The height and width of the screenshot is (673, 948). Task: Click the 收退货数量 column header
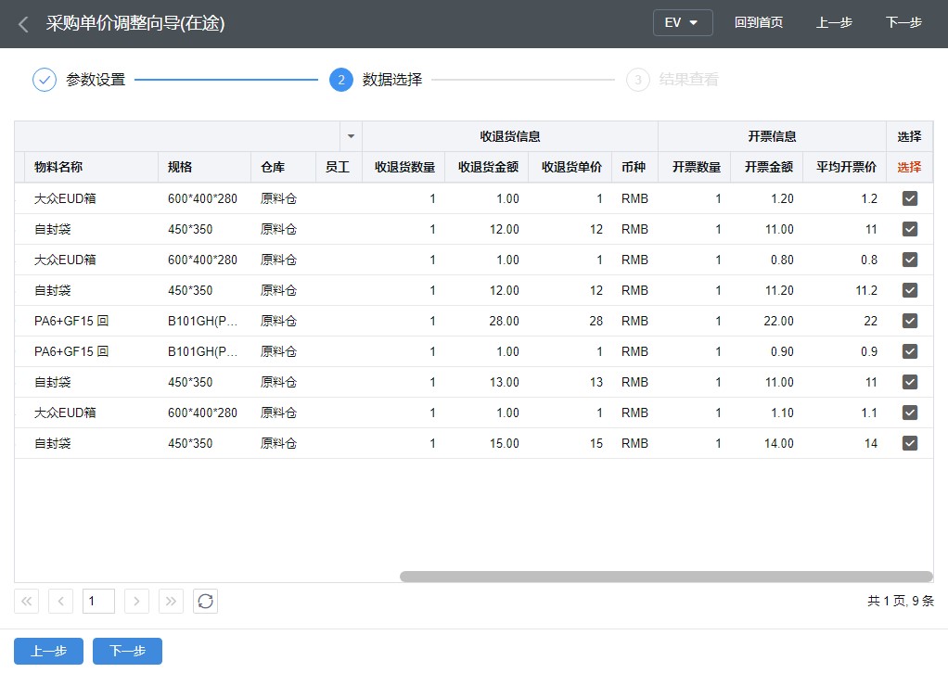[x=404, y=168]
